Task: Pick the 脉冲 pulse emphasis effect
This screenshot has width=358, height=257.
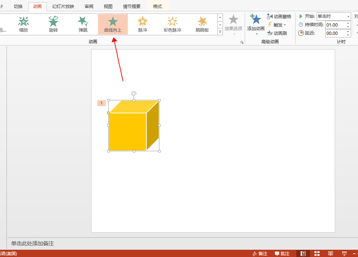Action: click(x=143, y=24)
